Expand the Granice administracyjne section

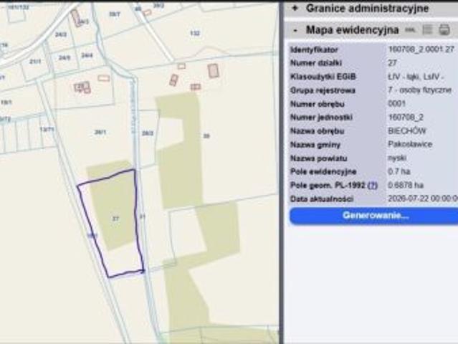(x=295, y=9)
